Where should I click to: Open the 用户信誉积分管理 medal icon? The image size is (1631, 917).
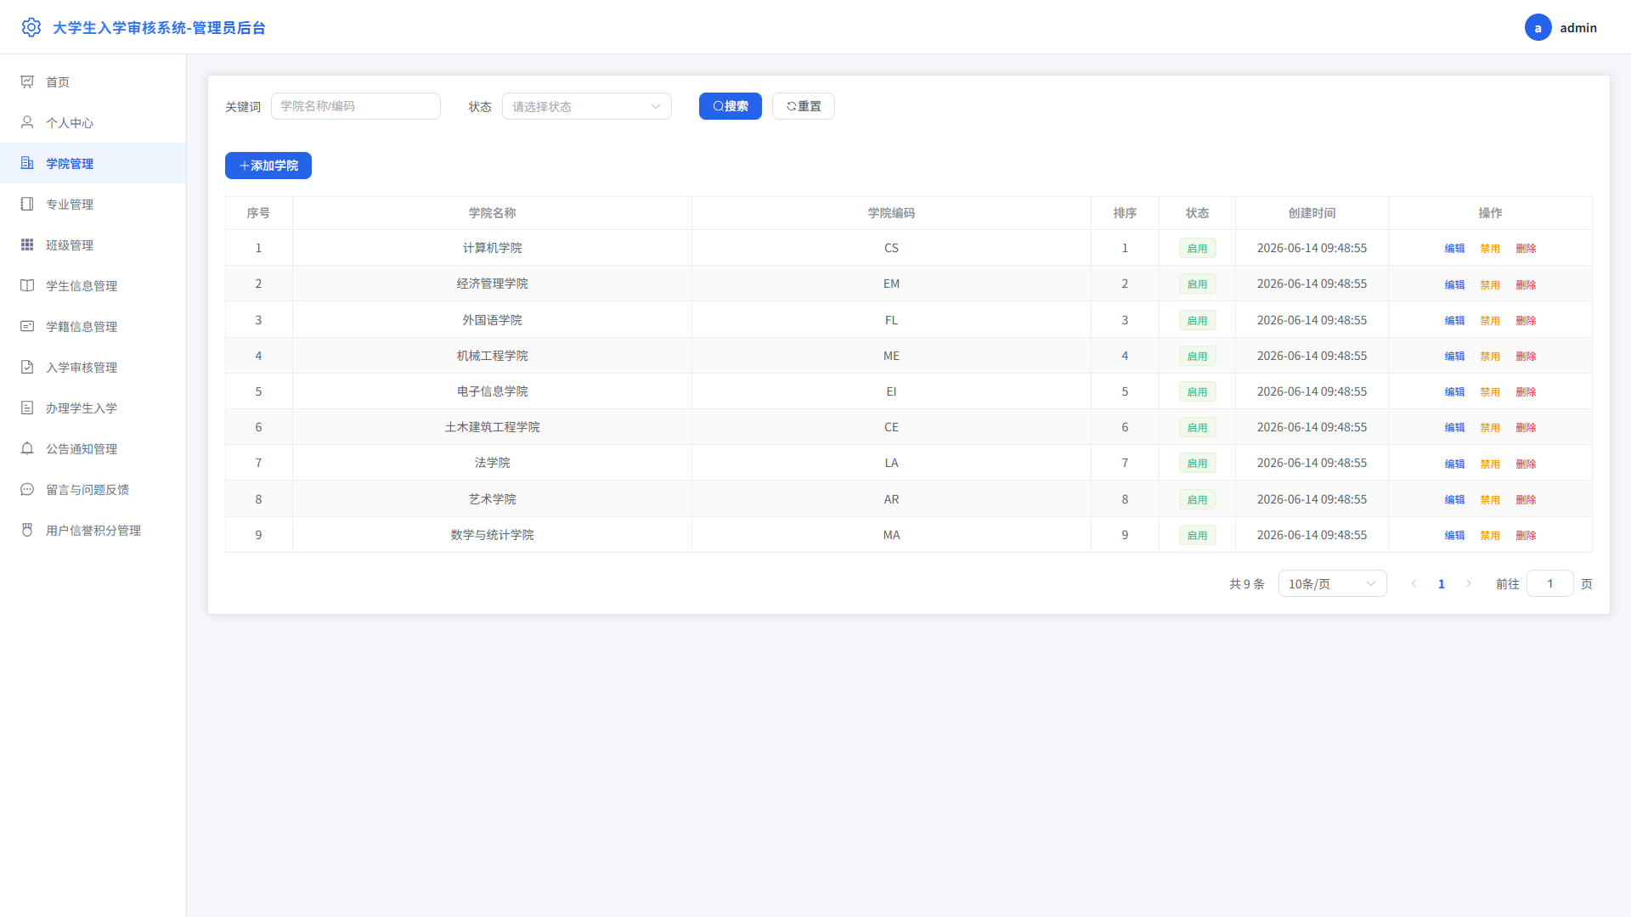(27, 530)
